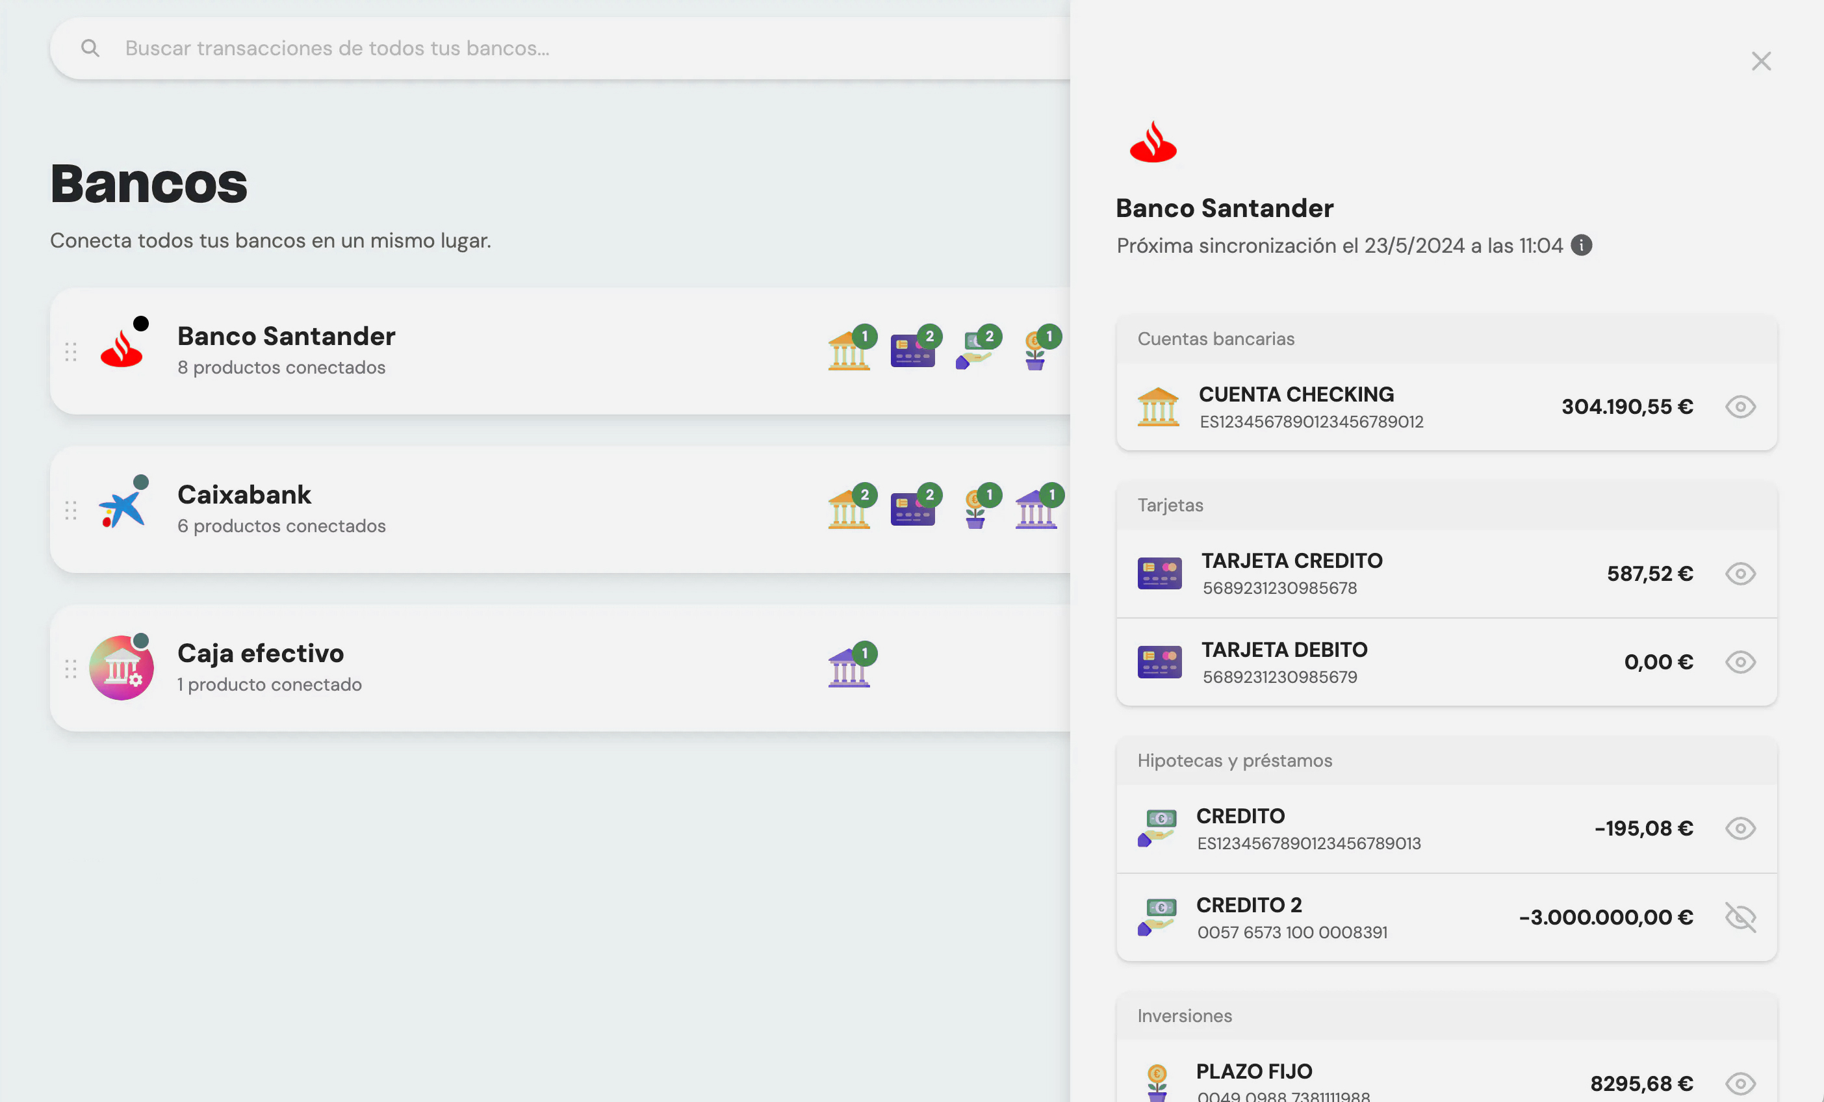The width and height of the screenshot is (1824, 1102).
Task: Close the Banco Santander detail panel
Action: (1760, 60)
